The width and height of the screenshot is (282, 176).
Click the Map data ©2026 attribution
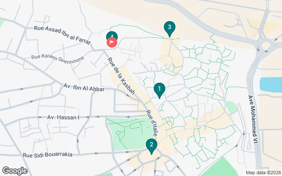tap(263, 172)
